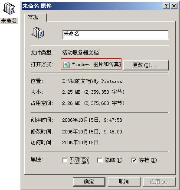Click the 位置 path E:\我的文档\My Pictures
The height and width of the screenshot is (190, 180).
click(92, 81)
